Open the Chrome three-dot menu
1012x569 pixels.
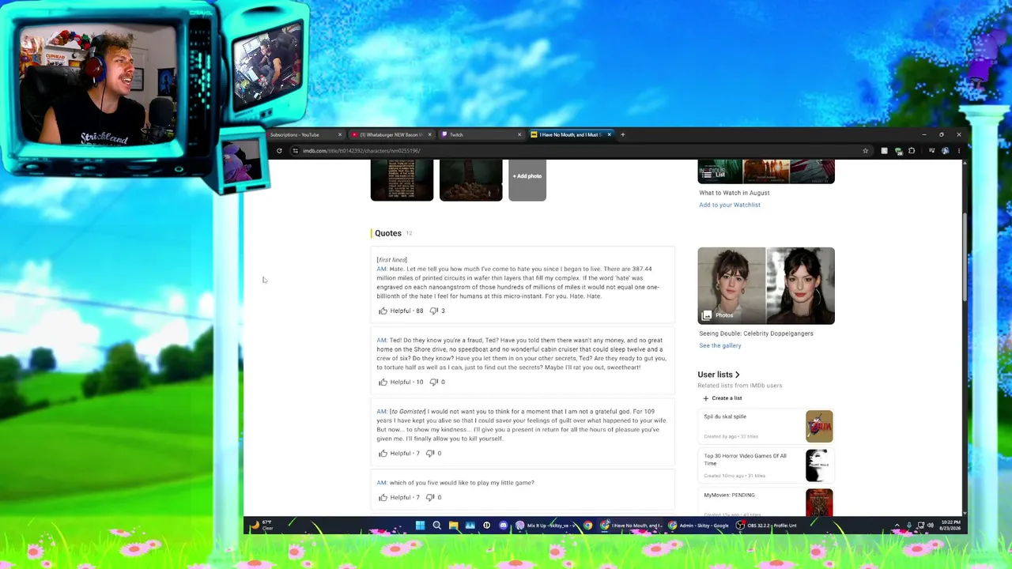tap(959, 151)
